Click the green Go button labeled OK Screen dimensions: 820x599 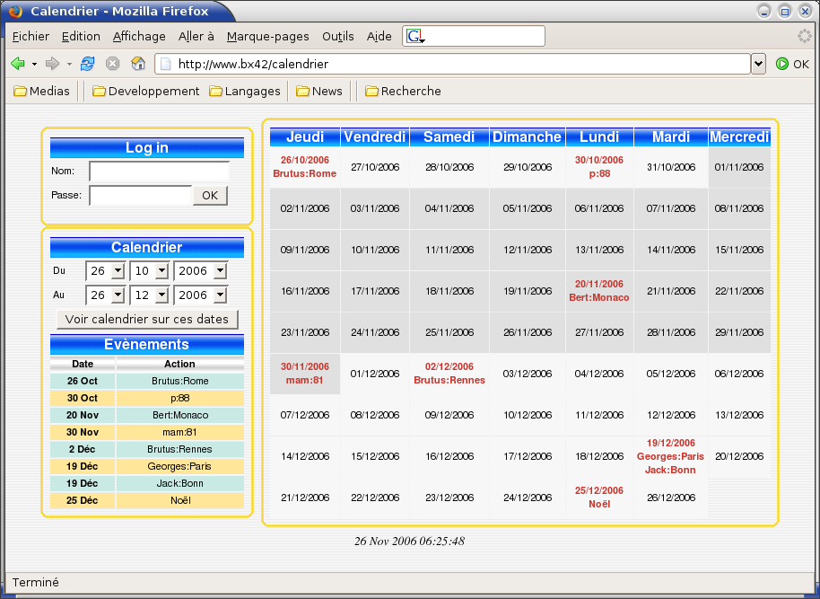792,64
